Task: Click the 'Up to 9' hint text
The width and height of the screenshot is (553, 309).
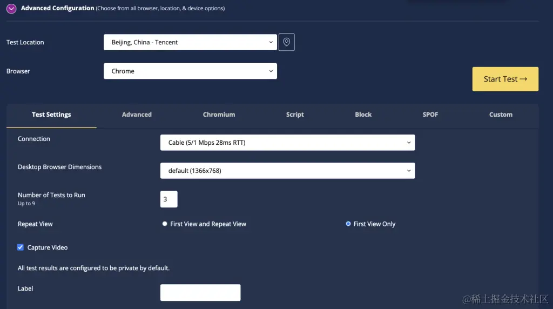Action: (x=26, y=204)
